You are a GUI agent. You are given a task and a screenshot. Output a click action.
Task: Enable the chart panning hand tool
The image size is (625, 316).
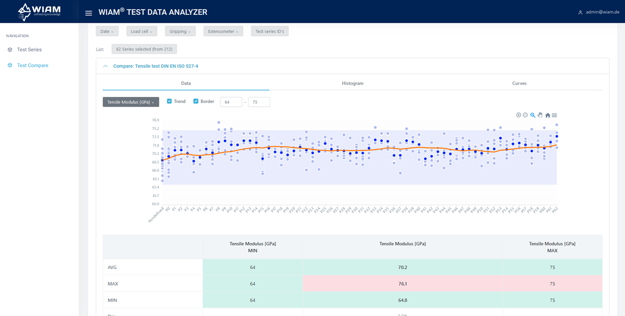(x=540, y=115)
